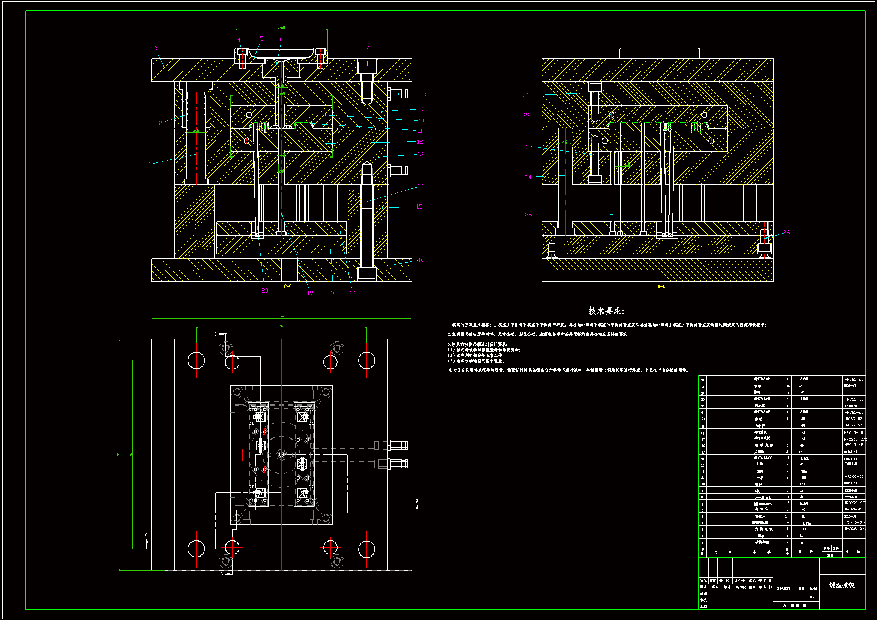The height and width of the screenshot is (620, 877).
Task: Select balloon number 7 above the screw
Action: (368, 47)
